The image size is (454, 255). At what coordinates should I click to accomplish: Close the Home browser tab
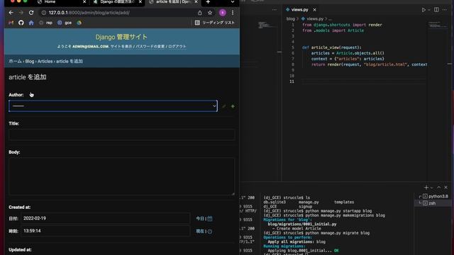coord(84,2)
